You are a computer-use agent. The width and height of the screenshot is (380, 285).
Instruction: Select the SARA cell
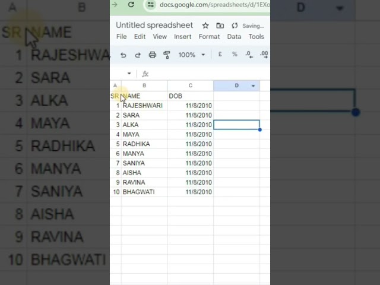[x=144, y=115]
